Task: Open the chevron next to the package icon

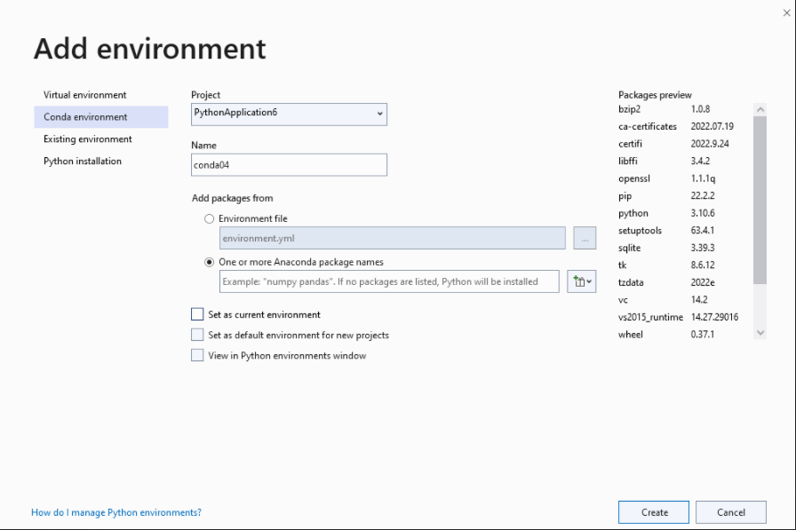Action: point(588,281)
